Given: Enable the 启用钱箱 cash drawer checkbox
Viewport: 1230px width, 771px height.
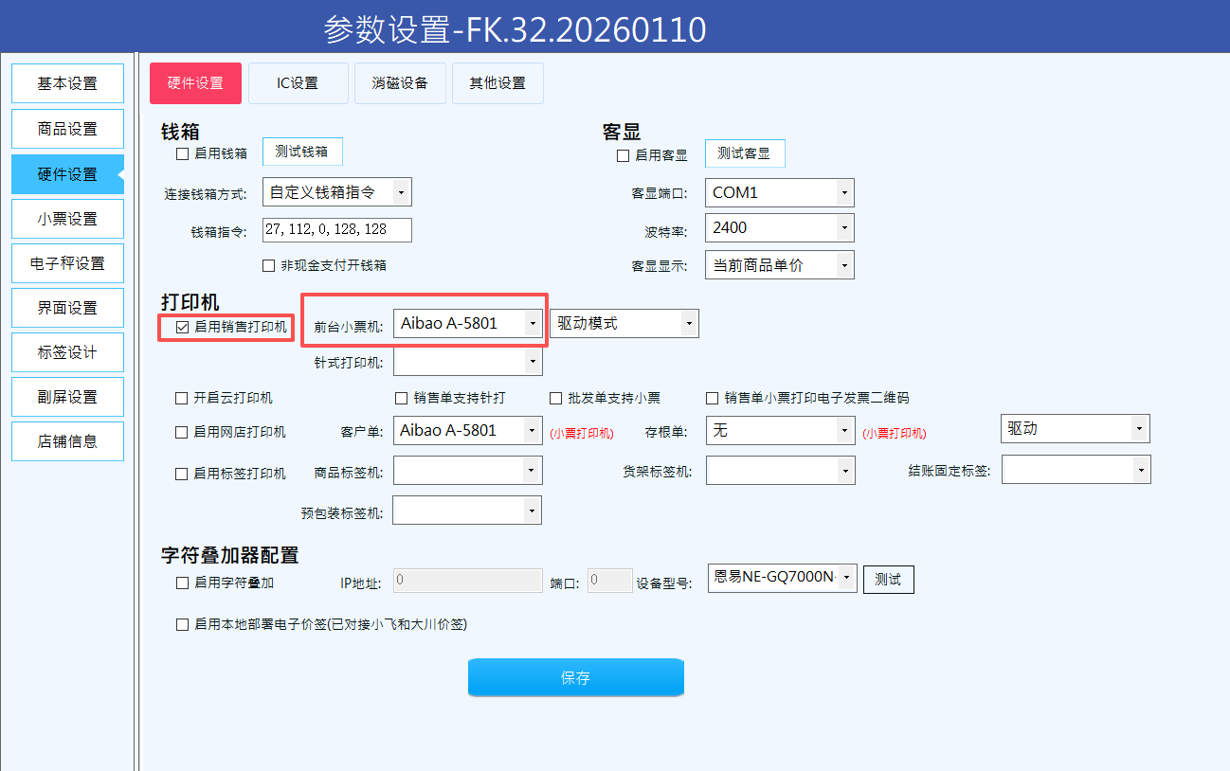Looking at the screenshot, I should (183, 153).
